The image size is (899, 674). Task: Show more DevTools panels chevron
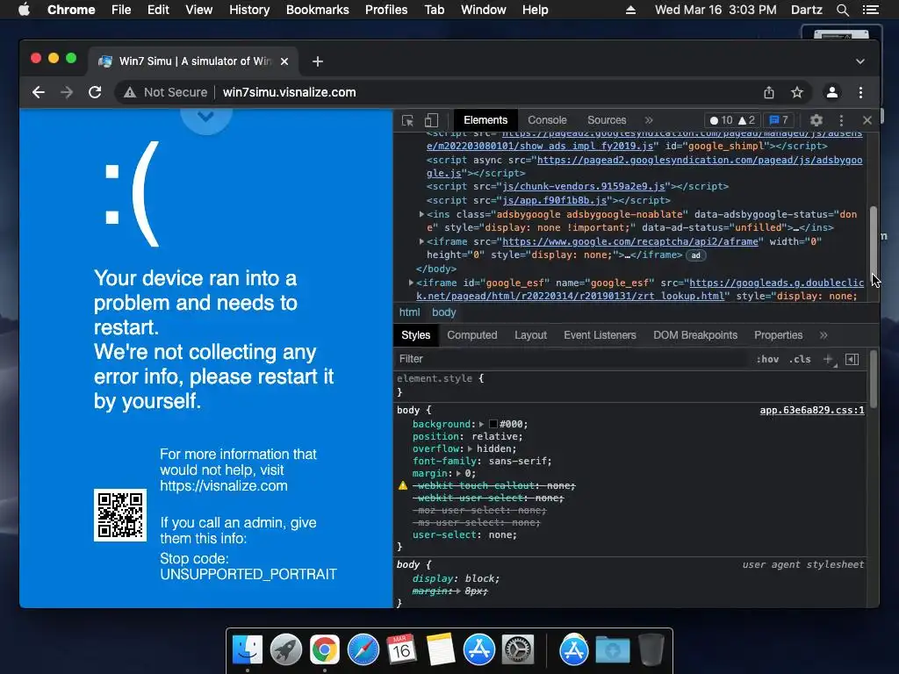tap(649, 120)
